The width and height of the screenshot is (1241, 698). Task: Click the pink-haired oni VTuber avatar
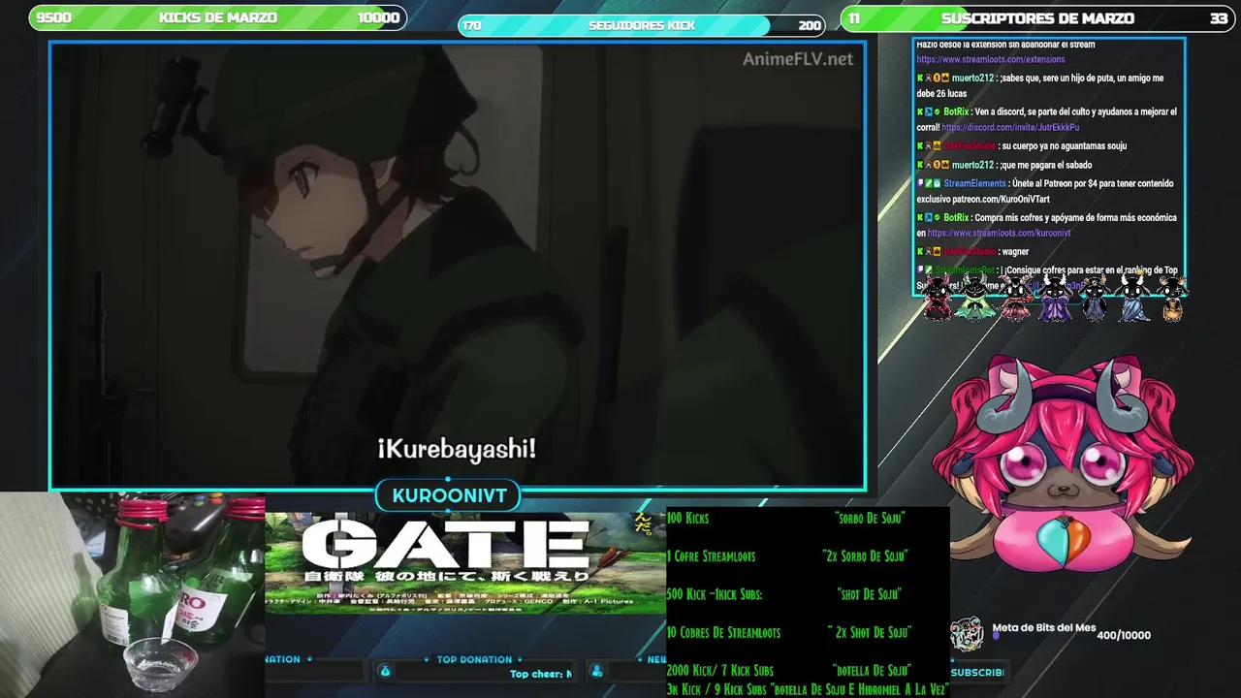pyautogui.click(x=1064, y=463)
